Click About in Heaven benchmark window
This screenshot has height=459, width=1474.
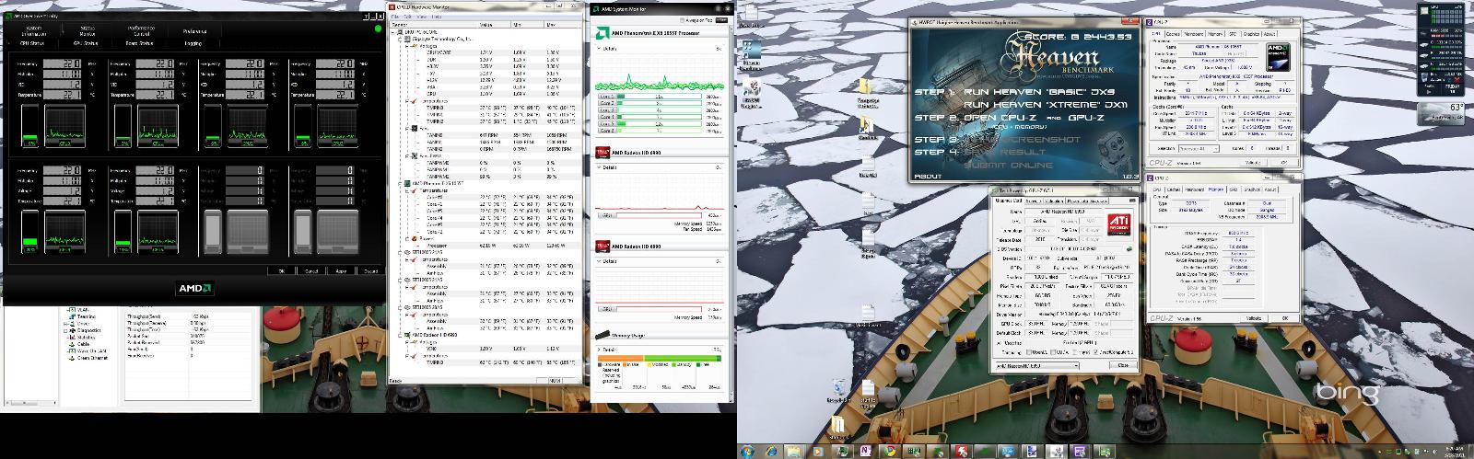pos(928,176)
